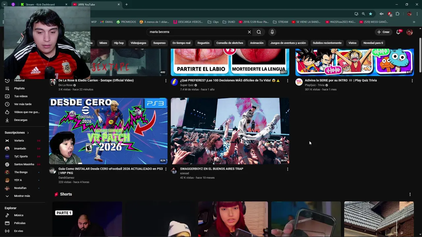This screenshot has width=422, height=237.
Task: Select the Suspenso filter chip
Action: (159, 43)
